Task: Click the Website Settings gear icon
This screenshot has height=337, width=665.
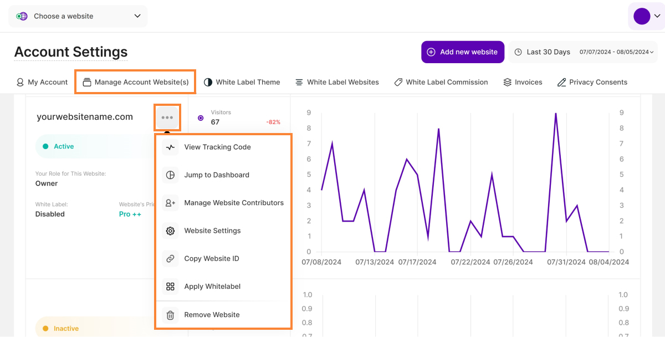Action: [x=171, y=231]
